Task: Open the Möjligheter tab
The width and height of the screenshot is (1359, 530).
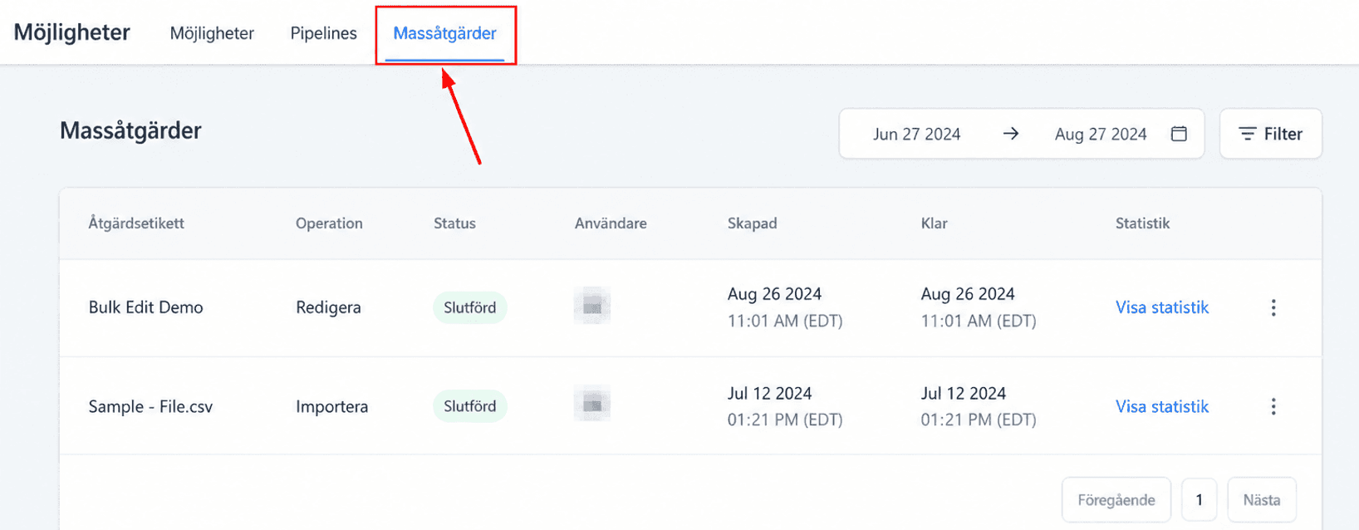Action: coord(212,33)
